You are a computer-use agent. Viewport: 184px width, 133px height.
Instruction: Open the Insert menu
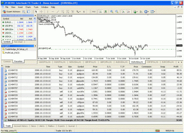pos(20,7)
